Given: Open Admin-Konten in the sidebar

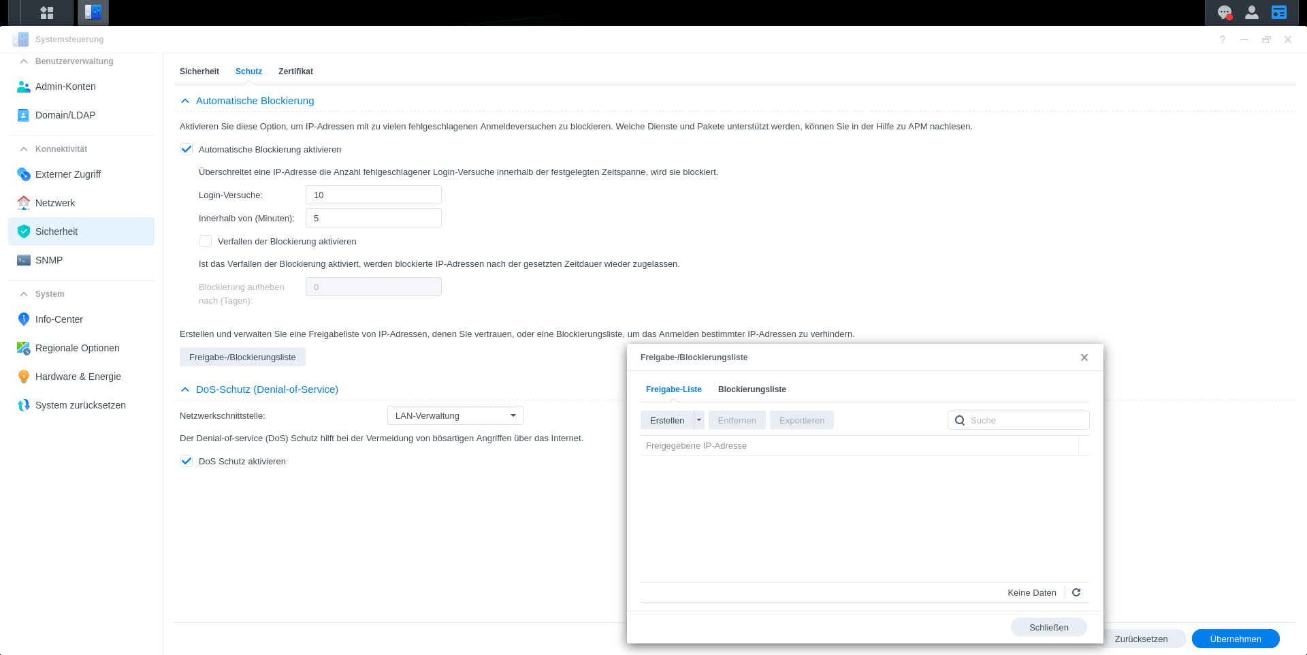Looking at the screenshot, I should [x=65, y=86].
